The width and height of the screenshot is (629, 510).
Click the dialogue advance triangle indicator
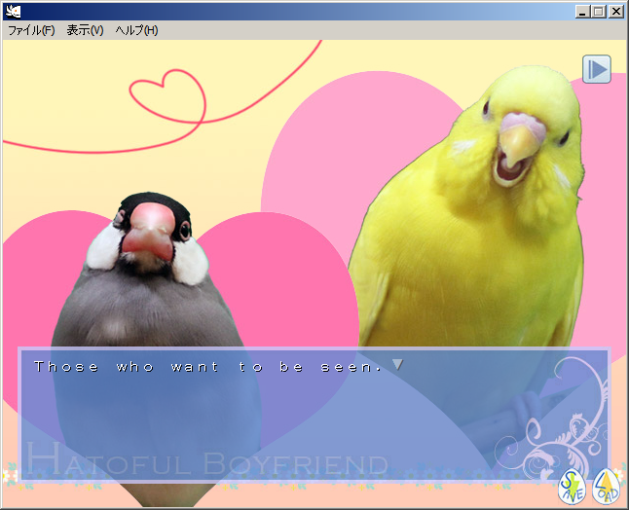click(x=397, y=364)
